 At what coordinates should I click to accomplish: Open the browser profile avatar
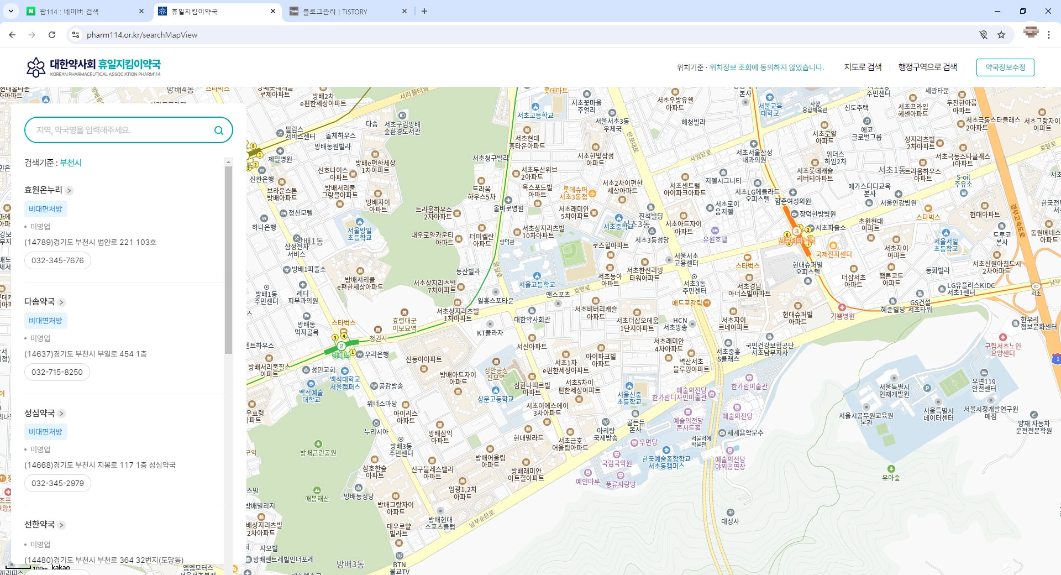tap(1031, 32)
